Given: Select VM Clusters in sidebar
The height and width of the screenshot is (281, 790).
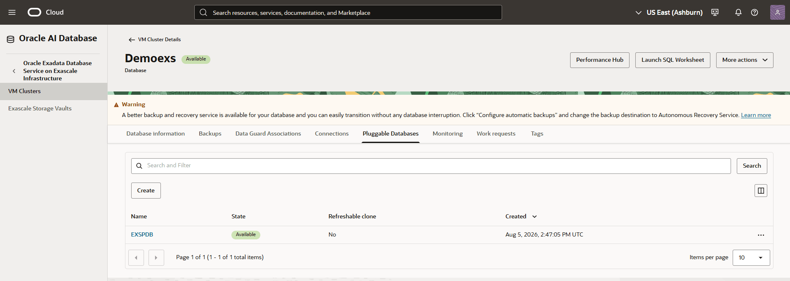Looking at the screenshot, I should pyautogui.click(x=54, y=91).
